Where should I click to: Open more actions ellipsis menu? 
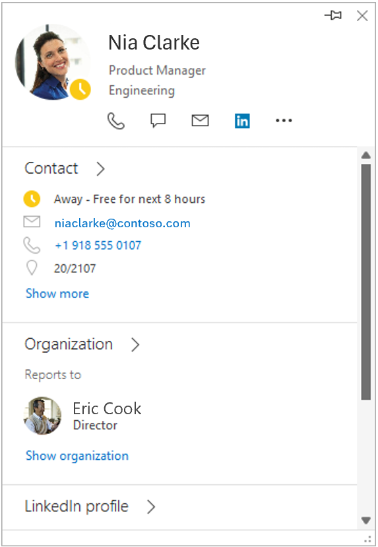point(284,121)
